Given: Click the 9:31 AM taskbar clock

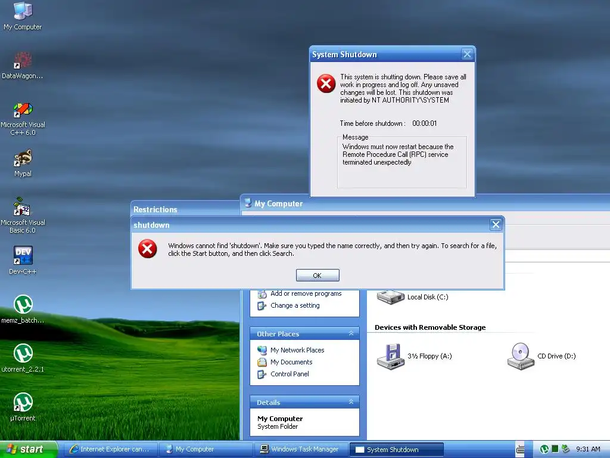Looking at the screenshot, I should pyautogui.click(x=588, y=449).
